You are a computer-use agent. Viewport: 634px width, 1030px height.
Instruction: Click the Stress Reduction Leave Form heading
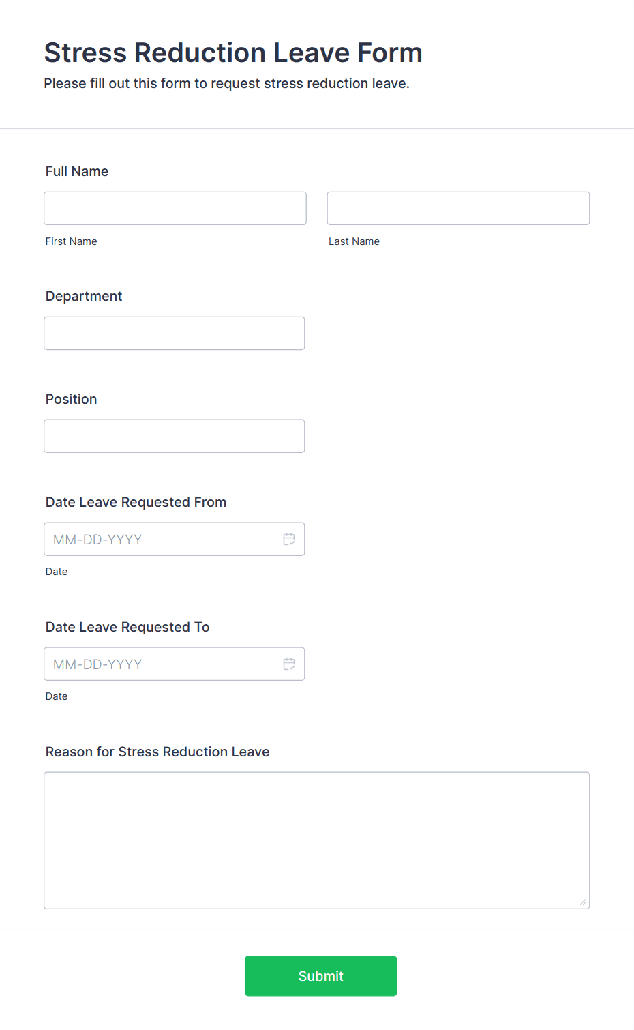[233, 53]
